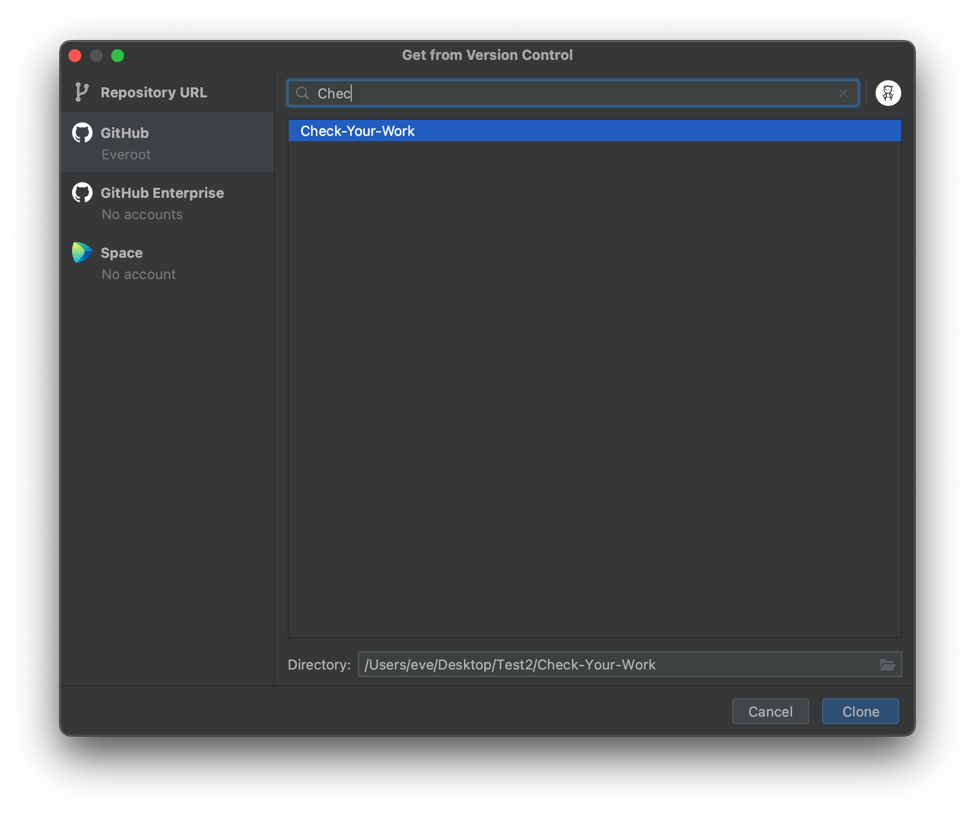
Task: Switch to GitHub Enterprise section
Action: click(167, 203)
